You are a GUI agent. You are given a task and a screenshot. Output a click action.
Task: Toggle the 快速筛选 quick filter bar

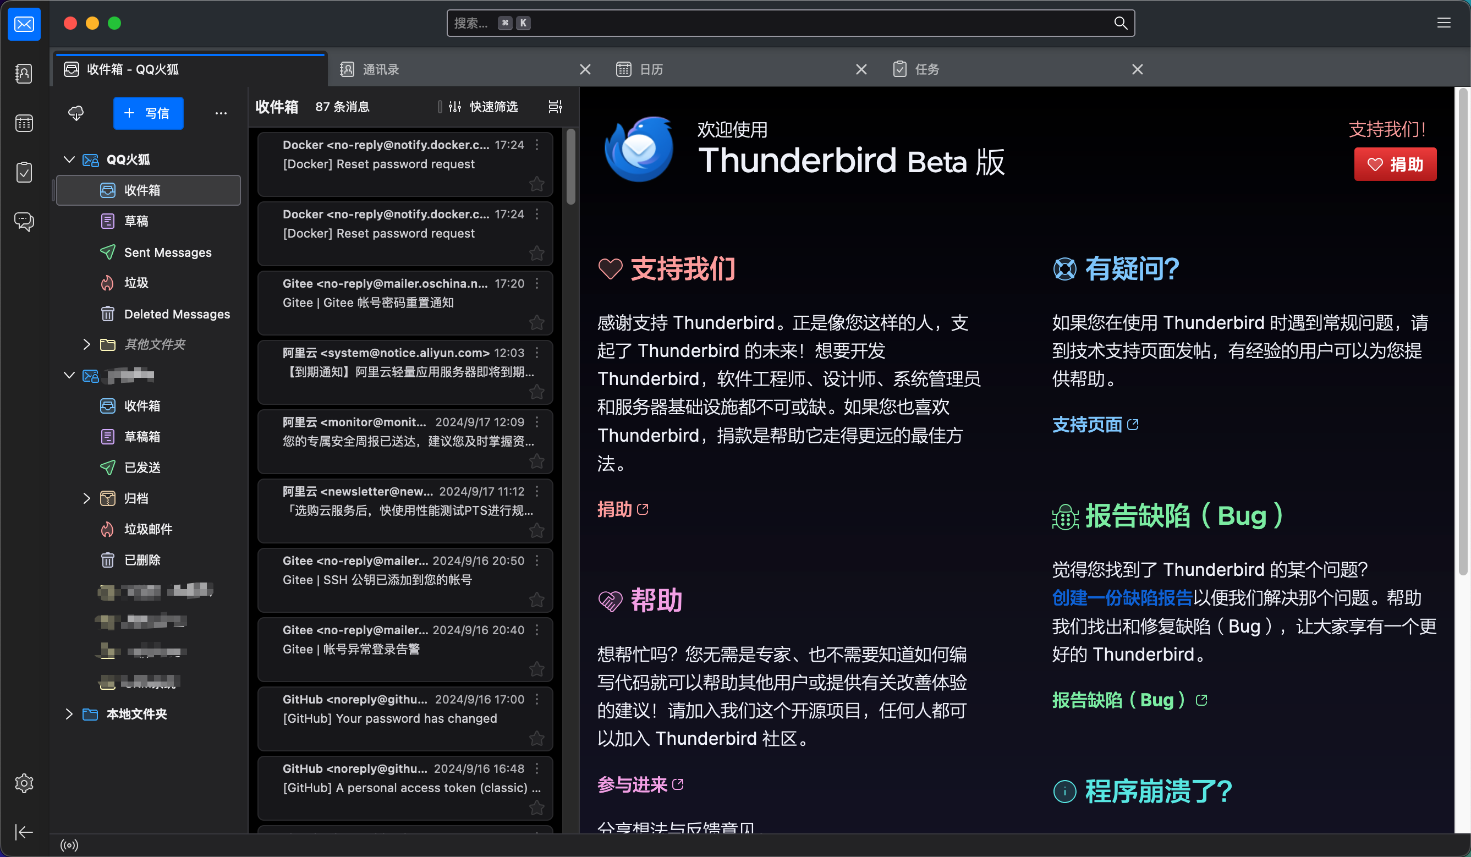pos(484,107)
